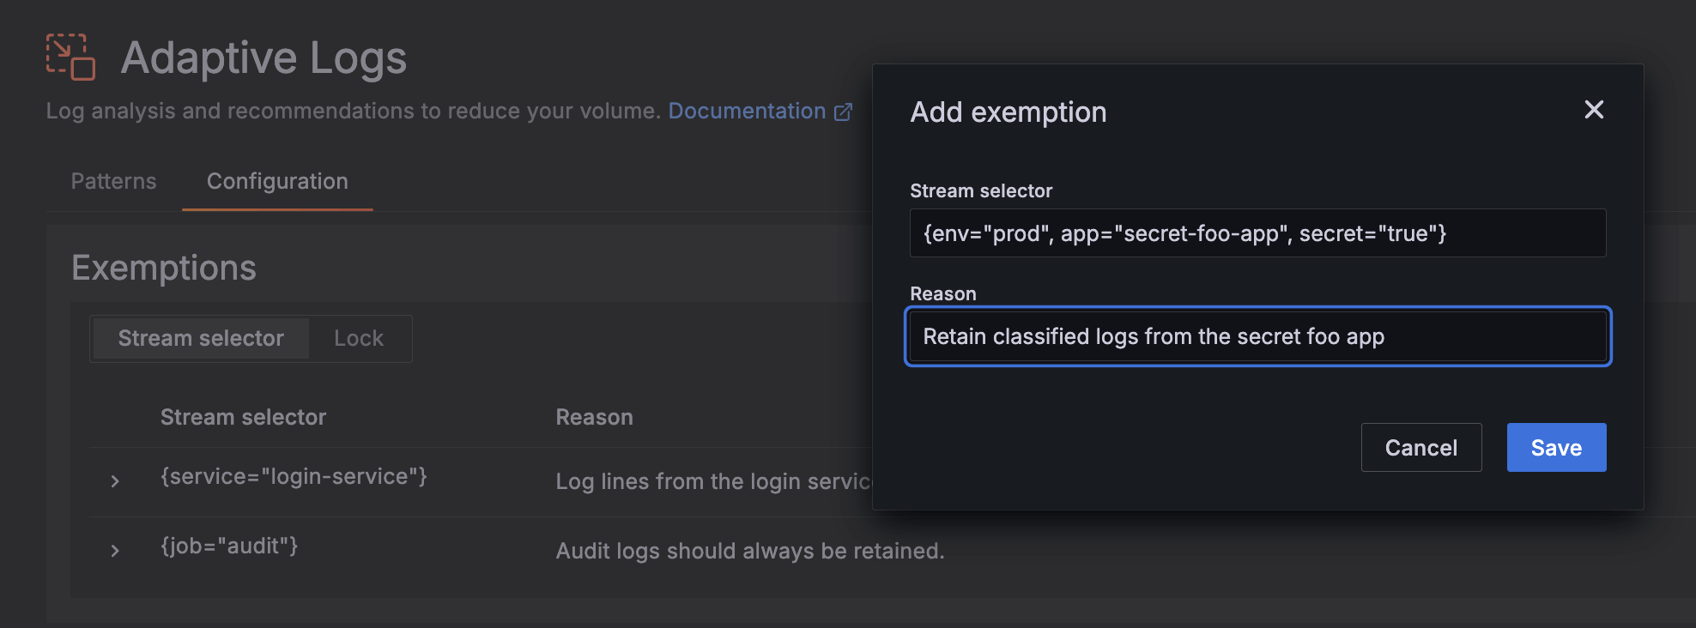1696x628 pixels.
Task: Expand the job audit exemption row
Action: [x=115, y=551]
